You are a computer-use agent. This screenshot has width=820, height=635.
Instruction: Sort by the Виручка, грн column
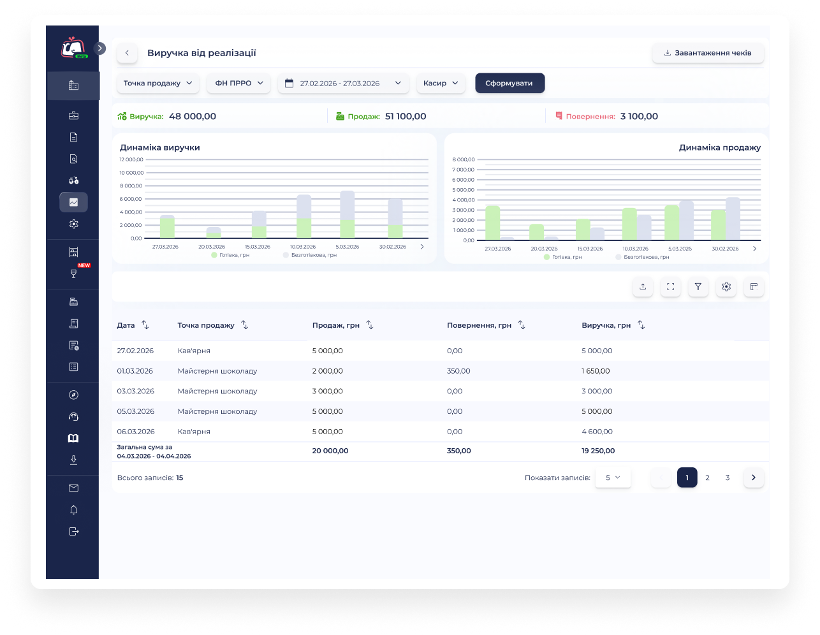coord(641,325)
